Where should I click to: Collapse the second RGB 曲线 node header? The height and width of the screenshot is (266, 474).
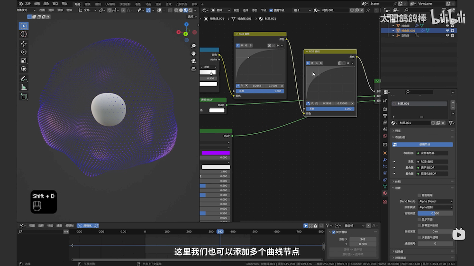pyautogui.click(x=307, y=51)
